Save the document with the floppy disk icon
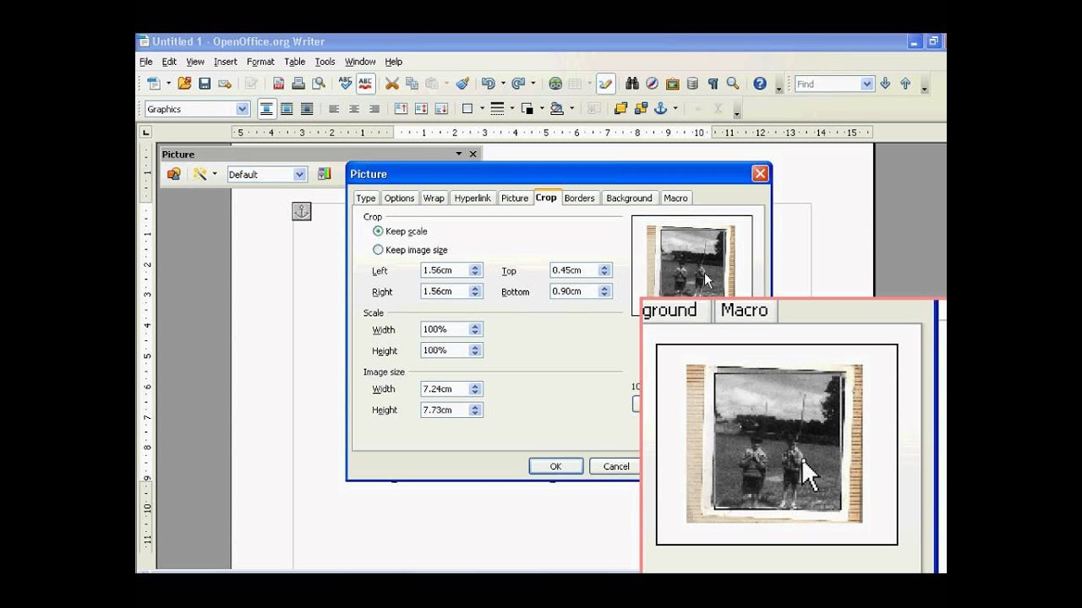Screen dimensions: 1082x608 click(205, 84)
